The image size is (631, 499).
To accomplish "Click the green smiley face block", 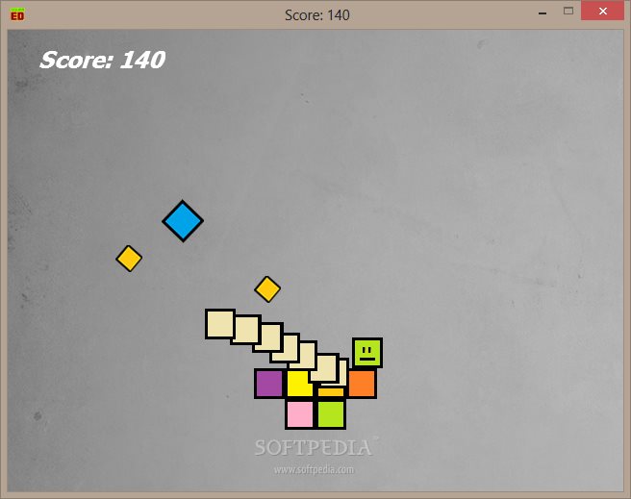I will tap(367, 353).
